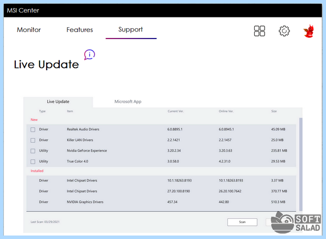
Task: Click the MSI Center window title
Action: click(23, 10)
